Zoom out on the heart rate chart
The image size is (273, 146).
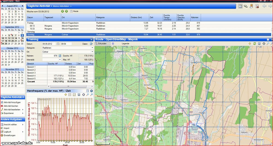point(88,95)
